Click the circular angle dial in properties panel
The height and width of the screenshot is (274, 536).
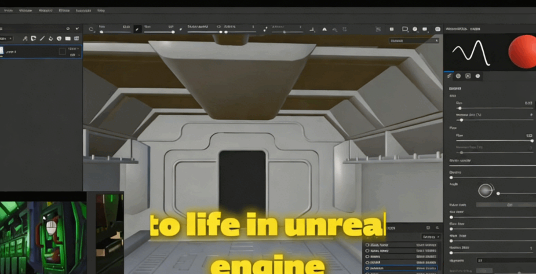(486, 191)
